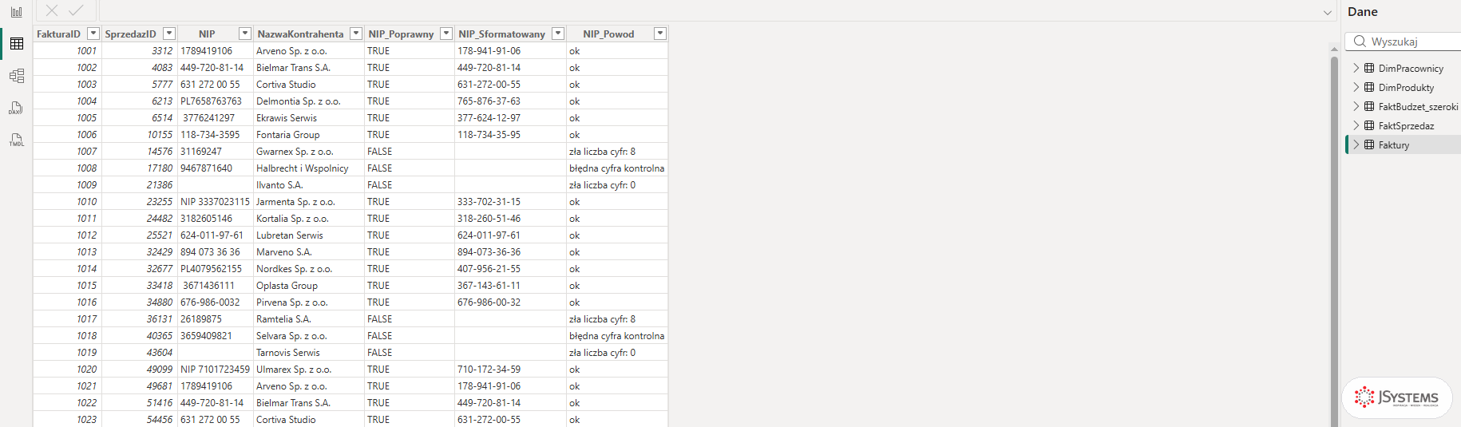Open SprzedazID column filter dropdown
1461x427 pixels.
coord(169,34)
